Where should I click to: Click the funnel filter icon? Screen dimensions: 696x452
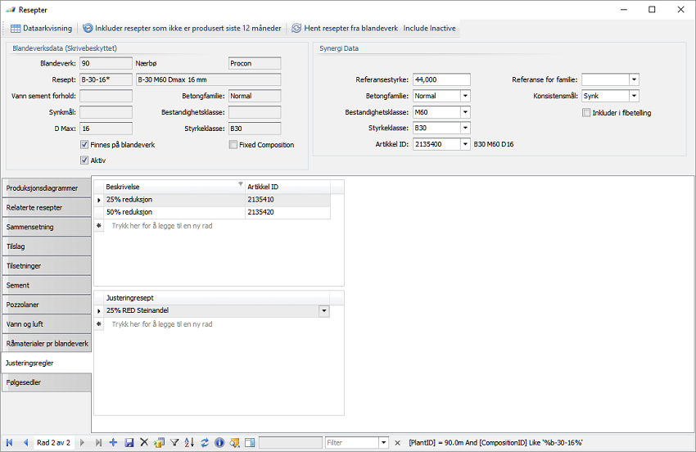click(174, 443)
